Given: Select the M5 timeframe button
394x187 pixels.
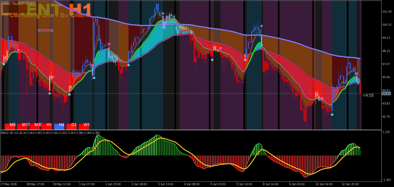Looking at the screenshot, I should (x=10, y=126).
